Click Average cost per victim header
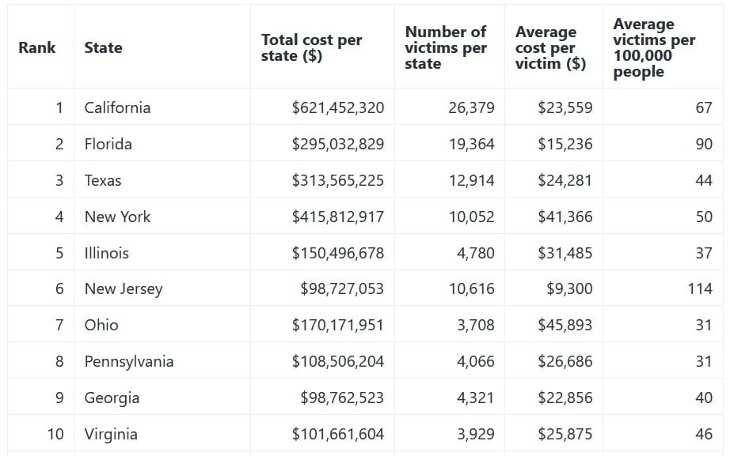 (550, 47)
